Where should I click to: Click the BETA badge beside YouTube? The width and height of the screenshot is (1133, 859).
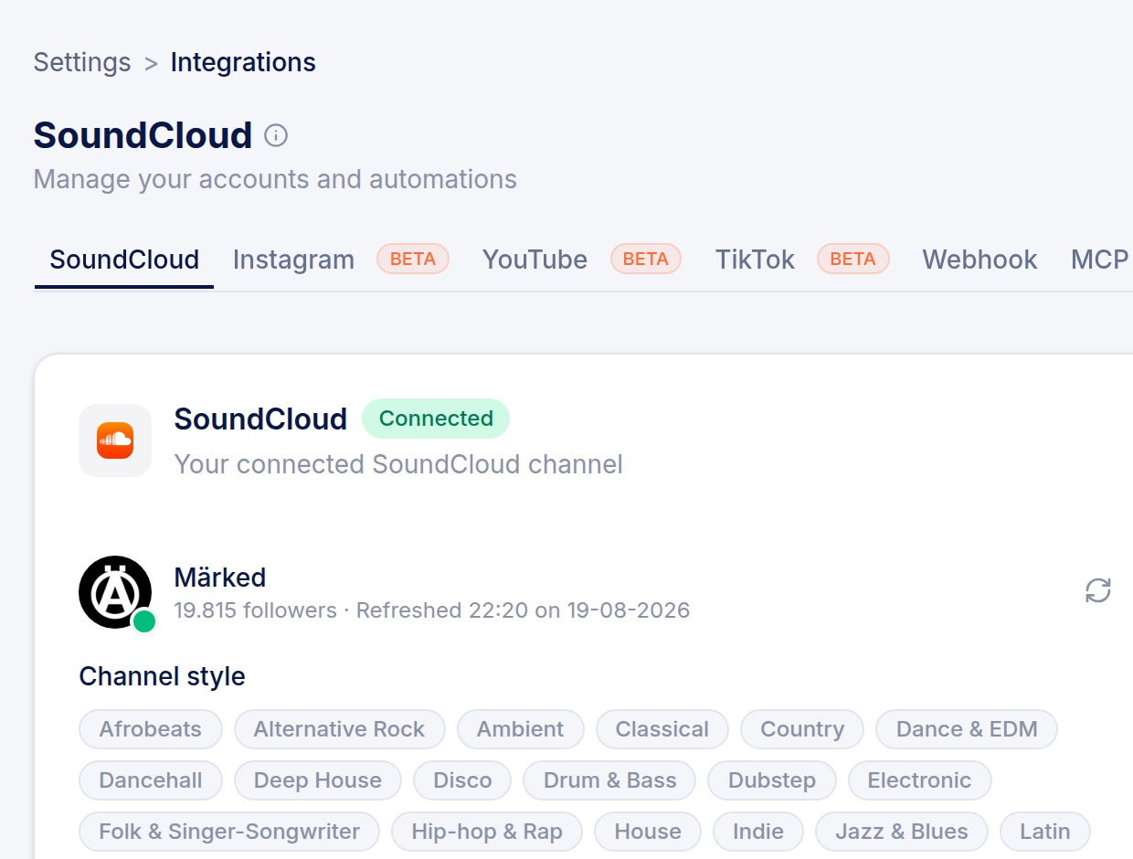646,260
